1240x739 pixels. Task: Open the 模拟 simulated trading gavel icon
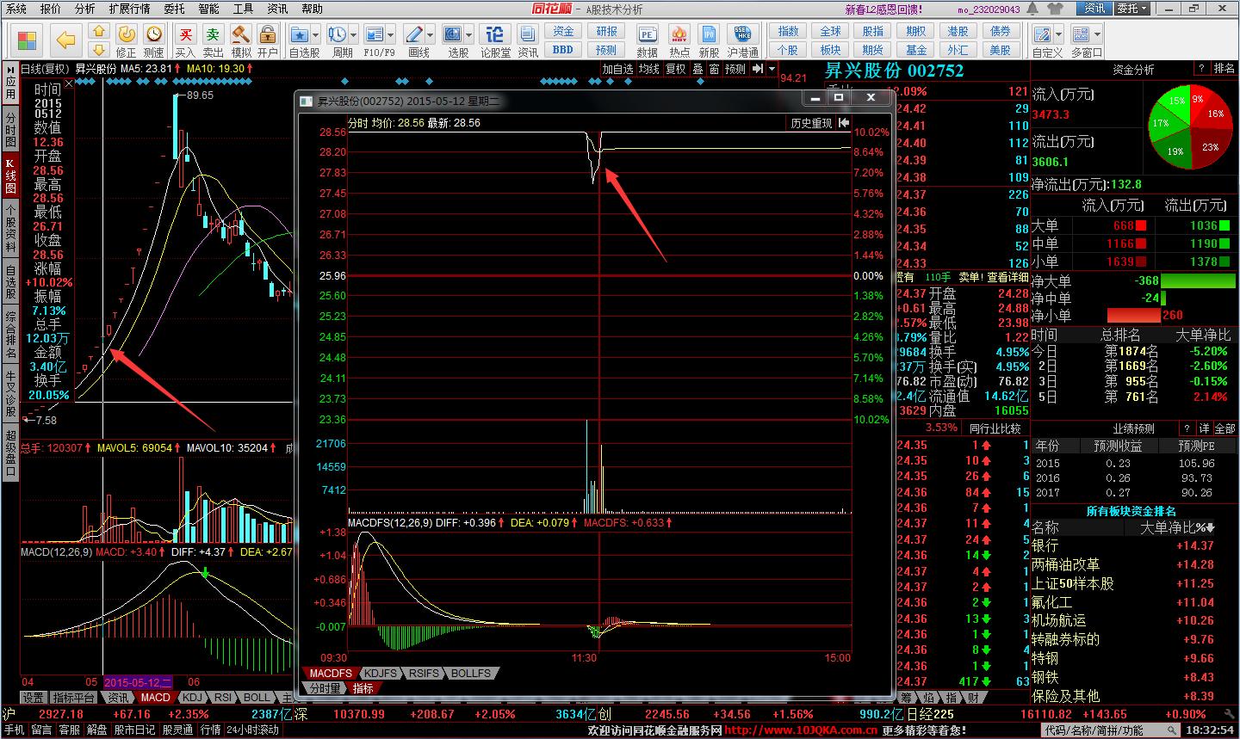tap(241, 40)
